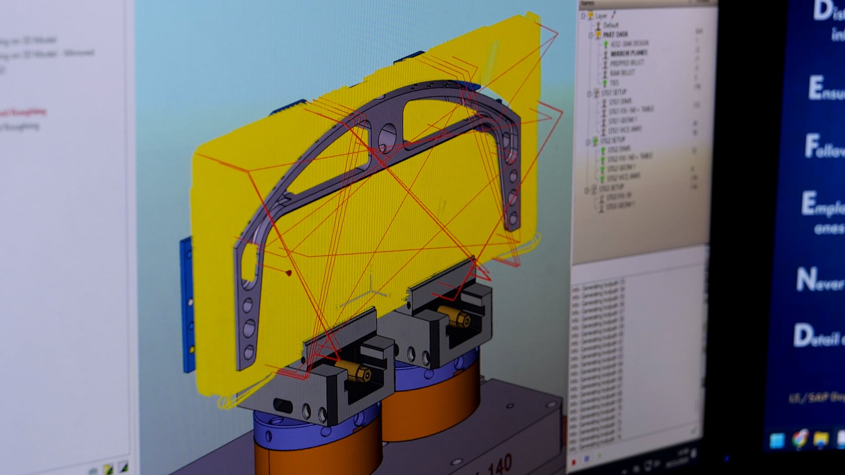Viewport: 845px width, 475px height.
Task: Click the yellow bulb icon beside PART DATA
Action: pos(598,35)
